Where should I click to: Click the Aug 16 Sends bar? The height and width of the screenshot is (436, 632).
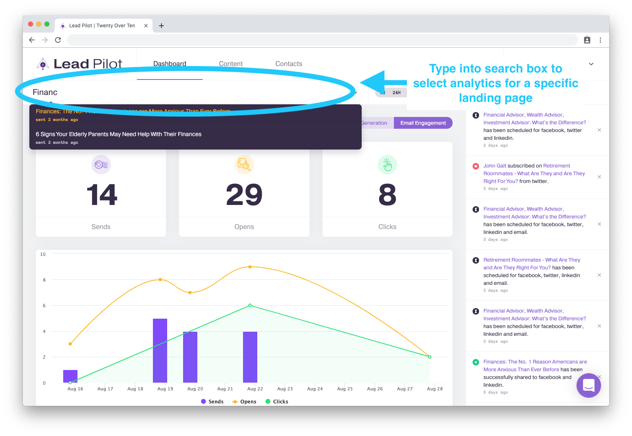click(x=70, y=376)
